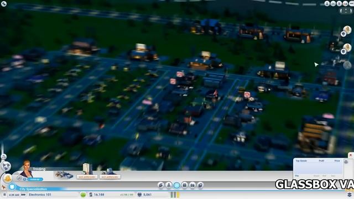Select the City Specialization glowing circle
Viewport: 354px width, 199px height.
pyautogui.click(x=12, y=187)
